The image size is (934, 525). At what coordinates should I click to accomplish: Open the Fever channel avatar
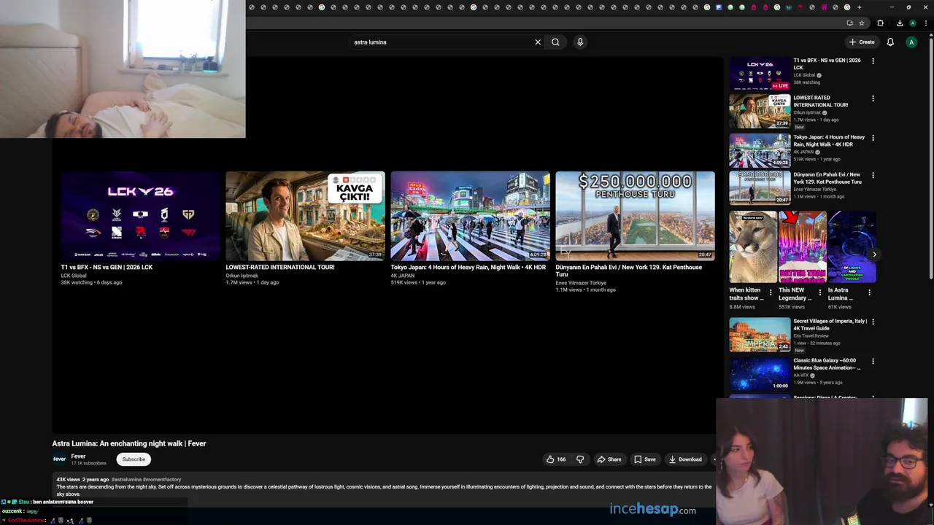click(59, 459)
